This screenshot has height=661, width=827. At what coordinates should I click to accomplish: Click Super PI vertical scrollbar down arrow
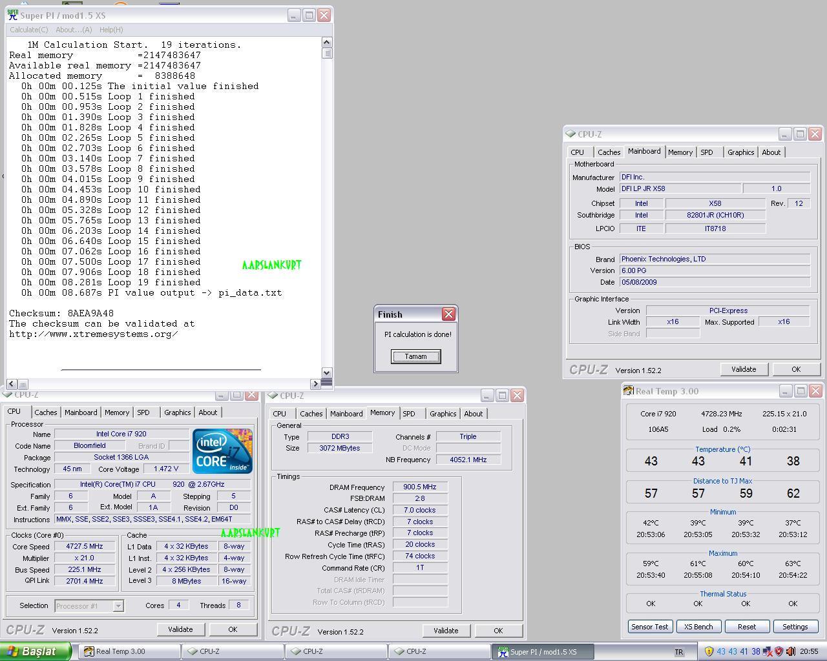[326, 372]
